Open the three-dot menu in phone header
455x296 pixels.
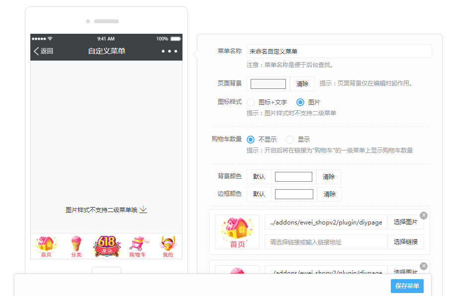coord(170,51)
